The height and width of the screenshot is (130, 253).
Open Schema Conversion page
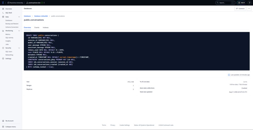coord(12,27)
